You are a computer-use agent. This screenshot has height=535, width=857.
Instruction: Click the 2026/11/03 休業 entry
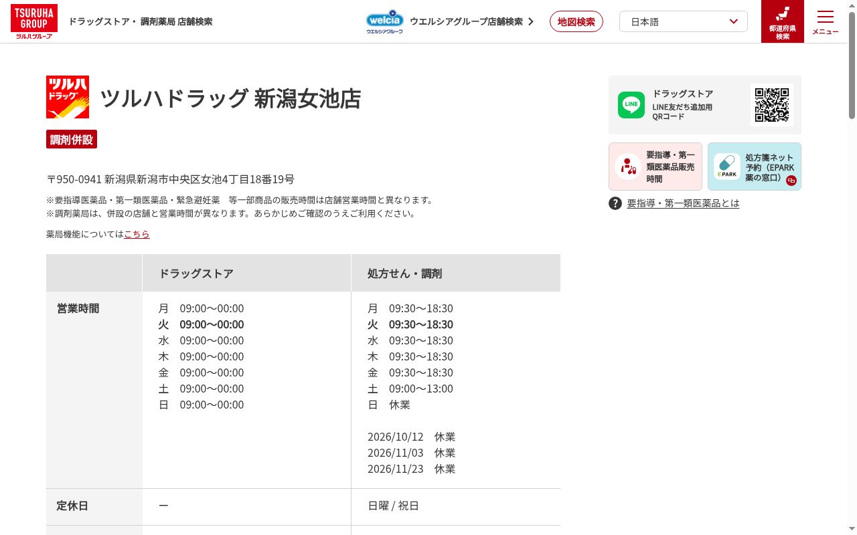[411, 453]
